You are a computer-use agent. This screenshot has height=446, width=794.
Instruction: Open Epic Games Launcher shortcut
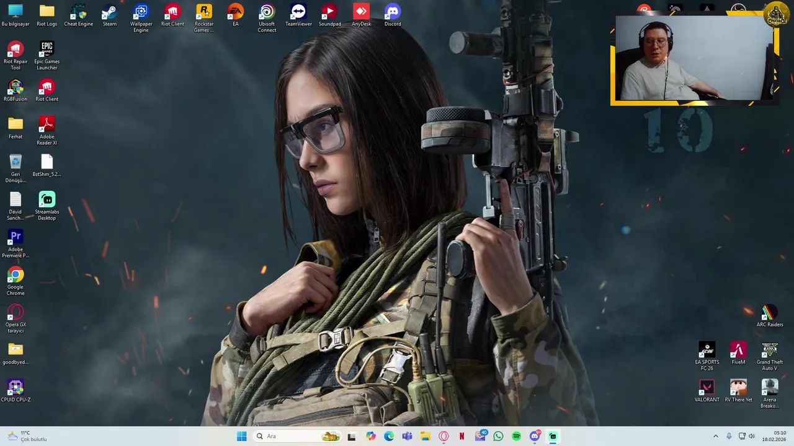(x=47, y=56)
